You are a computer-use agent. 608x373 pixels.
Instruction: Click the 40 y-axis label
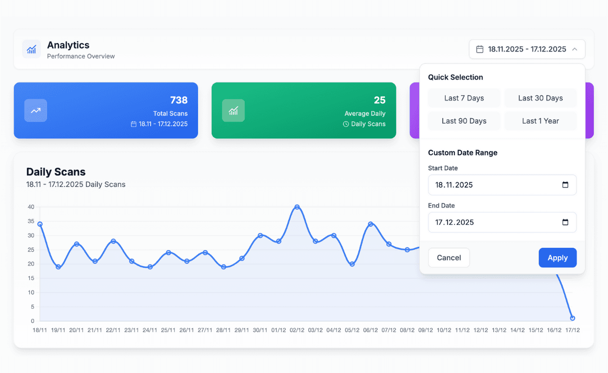click(31, 207)
